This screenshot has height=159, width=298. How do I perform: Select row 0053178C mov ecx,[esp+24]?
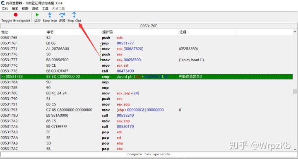click(x=147, y=93)
